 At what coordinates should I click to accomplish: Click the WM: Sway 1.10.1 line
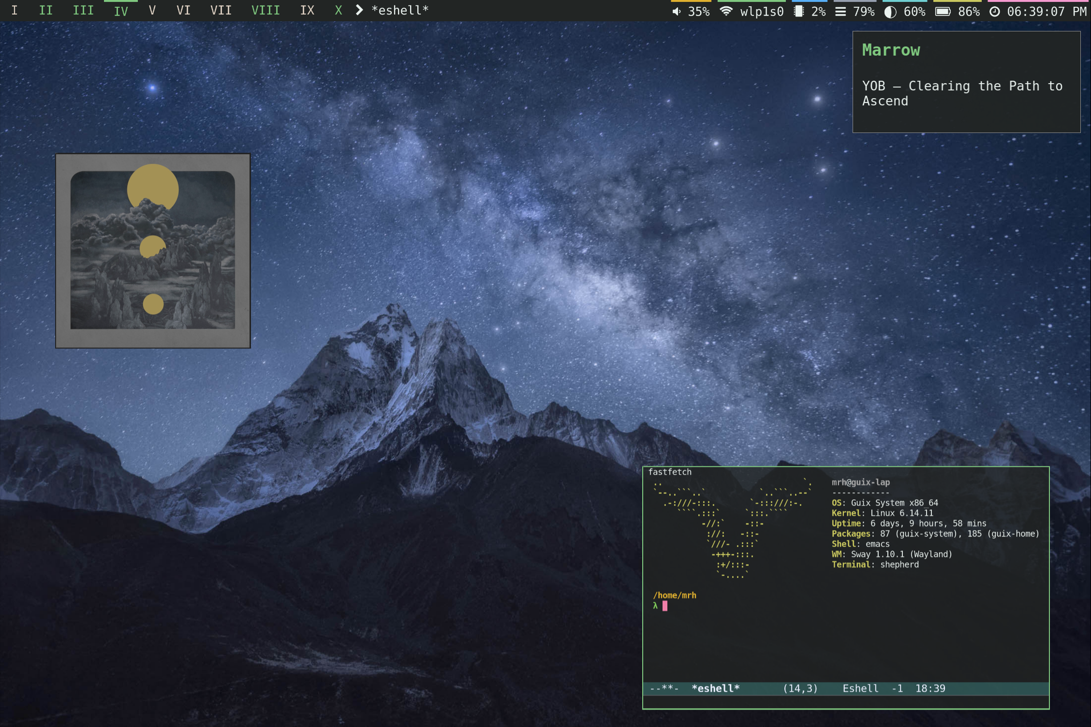[892, 554]
